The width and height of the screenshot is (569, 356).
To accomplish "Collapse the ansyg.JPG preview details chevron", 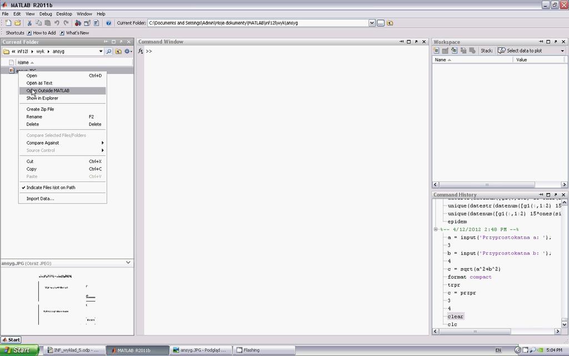I will click(x=128, y=263).
